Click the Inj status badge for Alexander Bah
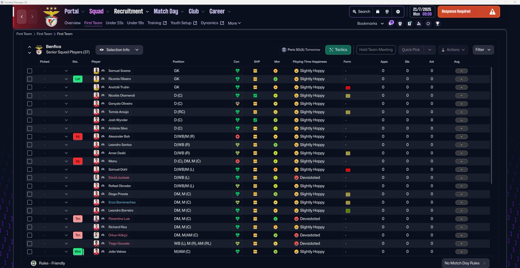Screen dimensions: 520x268 pyautogui.click(x=78, y=137)
